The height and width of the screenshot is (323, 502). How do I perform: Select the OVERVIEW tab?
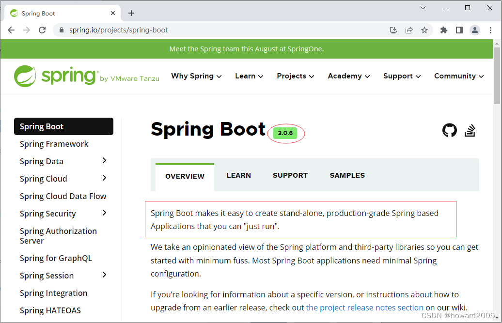185,177
